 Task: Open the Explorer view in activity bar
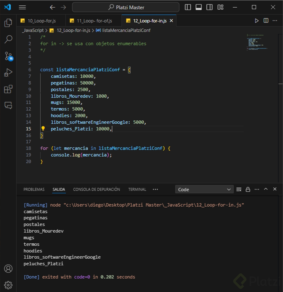point(8,23)
